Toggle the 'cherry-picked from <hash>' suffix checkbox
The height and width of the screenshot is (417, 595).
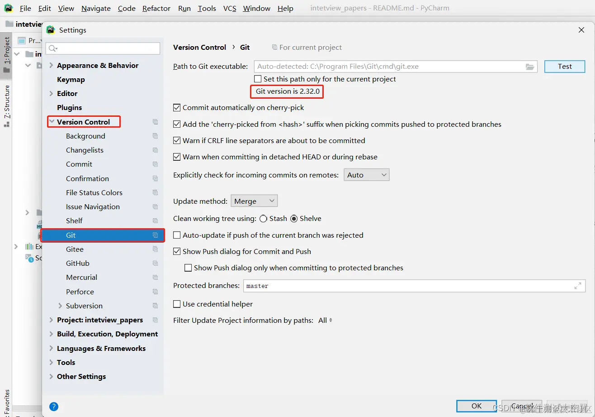177,125
